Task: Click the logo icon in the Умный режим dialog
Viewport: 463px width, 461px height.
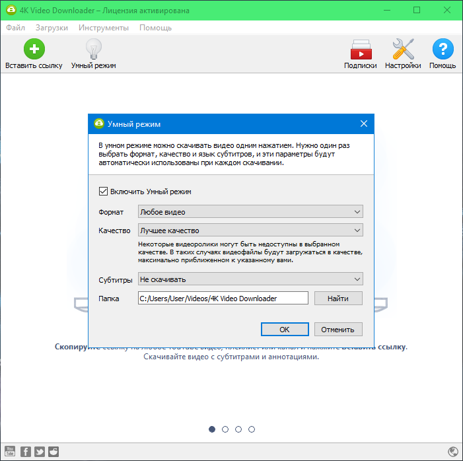Action: click(x=99, y=124)
